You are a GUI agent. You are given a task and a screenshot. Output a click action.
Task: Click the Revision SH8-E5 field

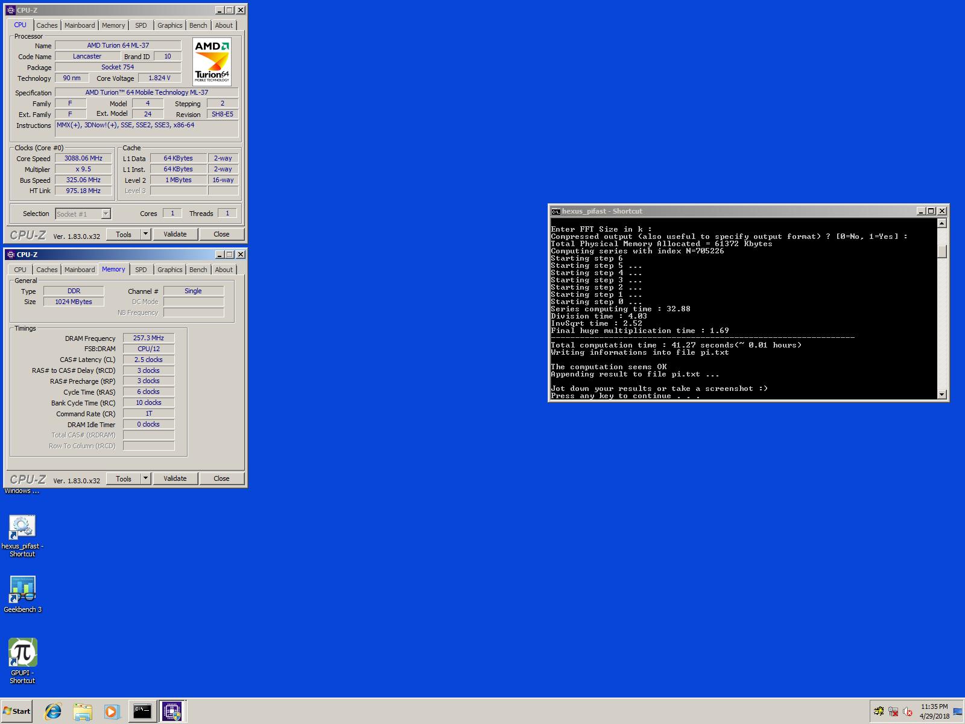222,114
